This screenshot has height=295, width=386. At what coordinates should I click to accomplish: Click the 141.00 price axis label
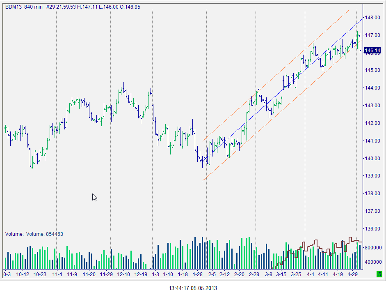(x=372, y=141)
